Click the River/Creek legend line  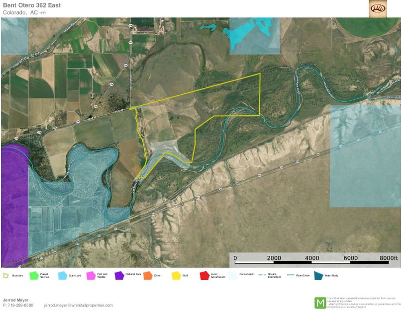tap(289, 274)
